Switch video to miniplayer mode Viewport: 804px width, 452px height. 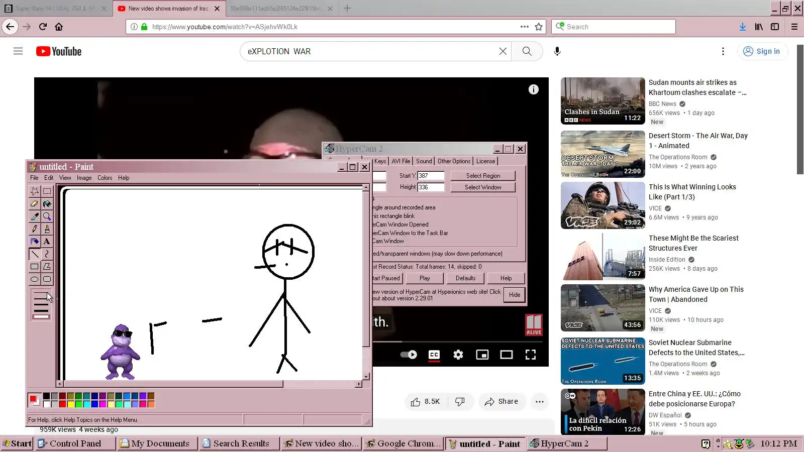coord(482,355)
